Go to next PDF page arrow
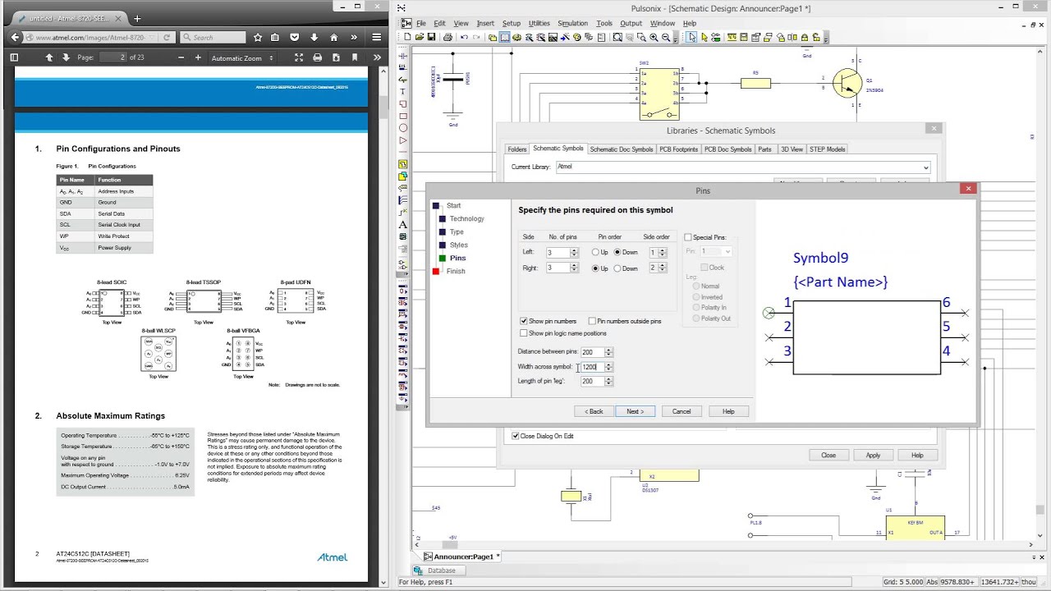Screen dimensions: 1051x591 click(66, 57)
